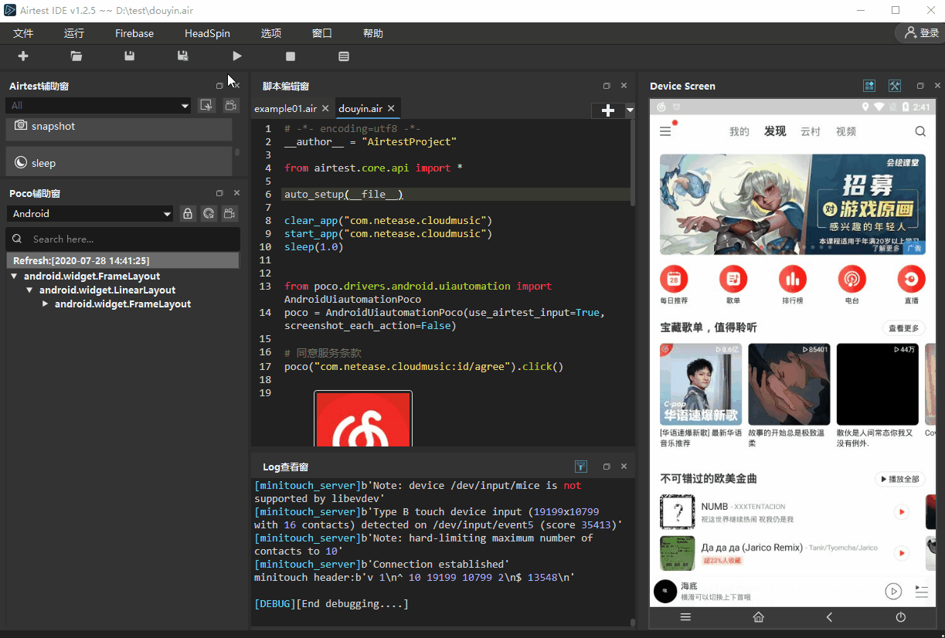
Task: Open the 窗口 menu
Action: pyautogui.click(x=322, y=33)
